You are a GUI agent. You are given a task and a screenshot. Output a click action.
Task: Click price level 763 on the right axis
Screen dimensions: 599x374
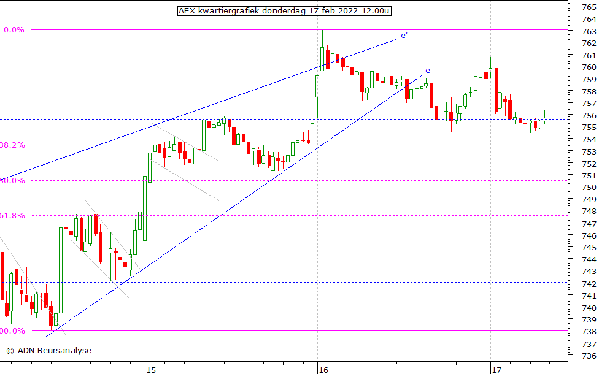(x=588, y=31)
